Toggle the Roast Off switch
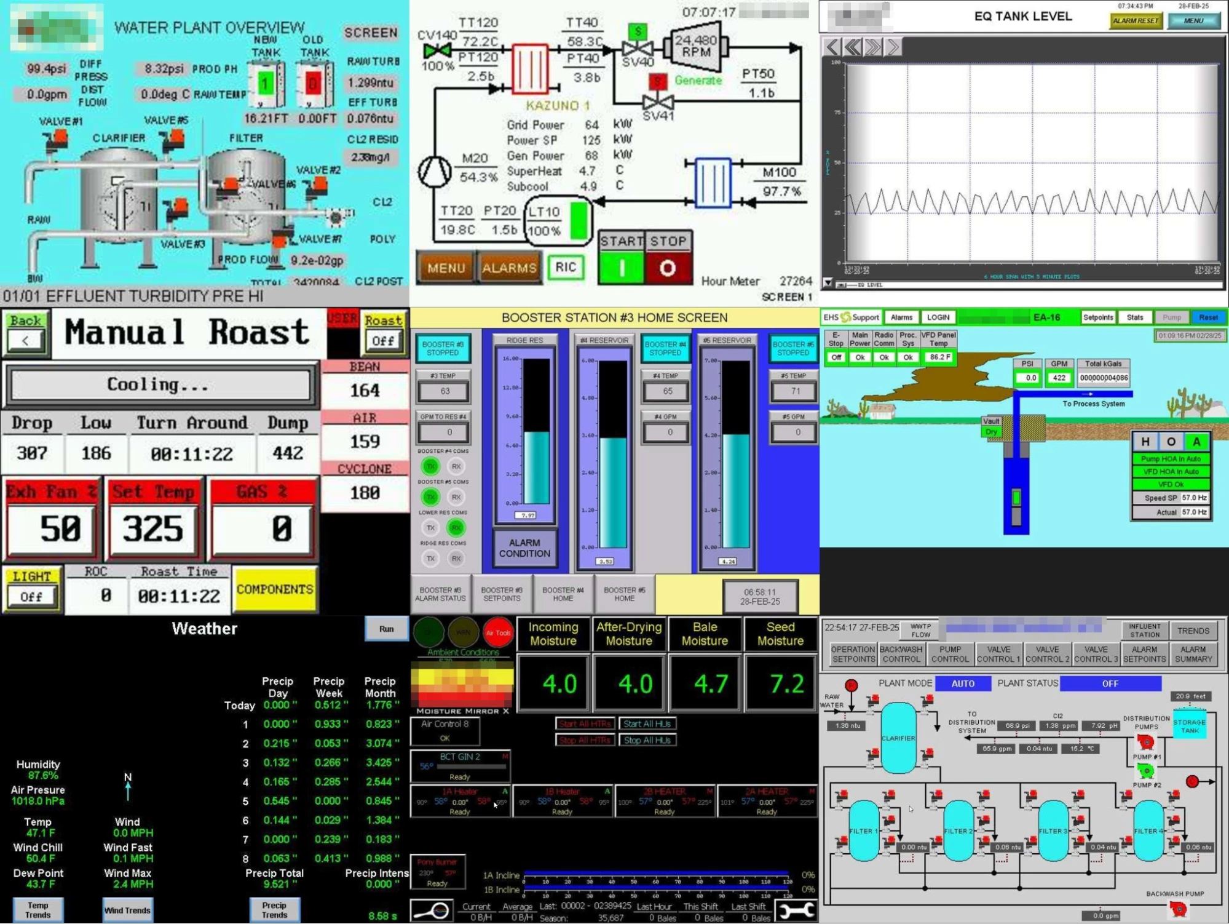Image resolution: width=1229 pixels, height=924 pixels. (x=383, y=340)
